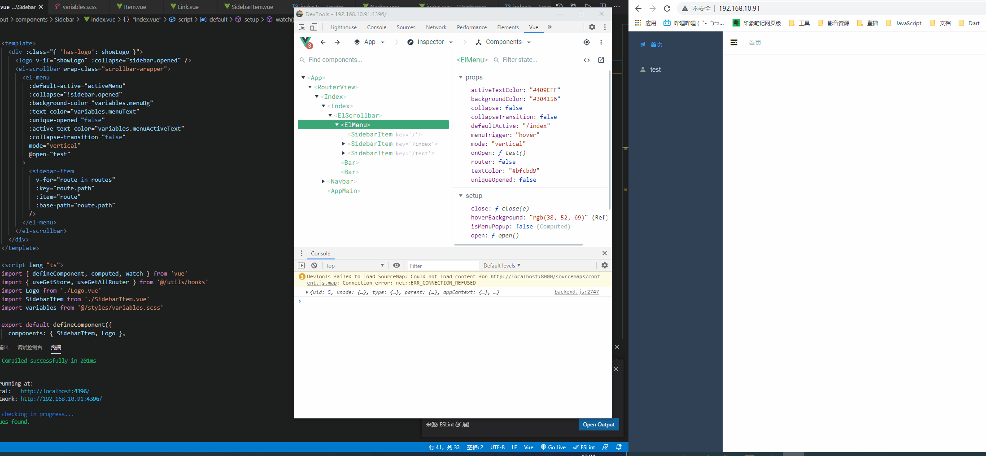Open the backend.js:2747 console link

(576, 292)
